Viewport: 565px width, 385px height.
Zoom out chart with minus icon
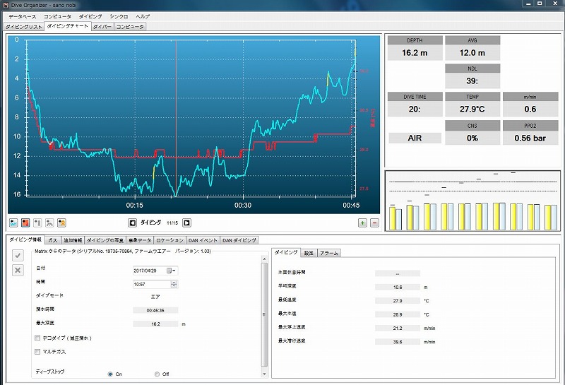pos(374,223)
